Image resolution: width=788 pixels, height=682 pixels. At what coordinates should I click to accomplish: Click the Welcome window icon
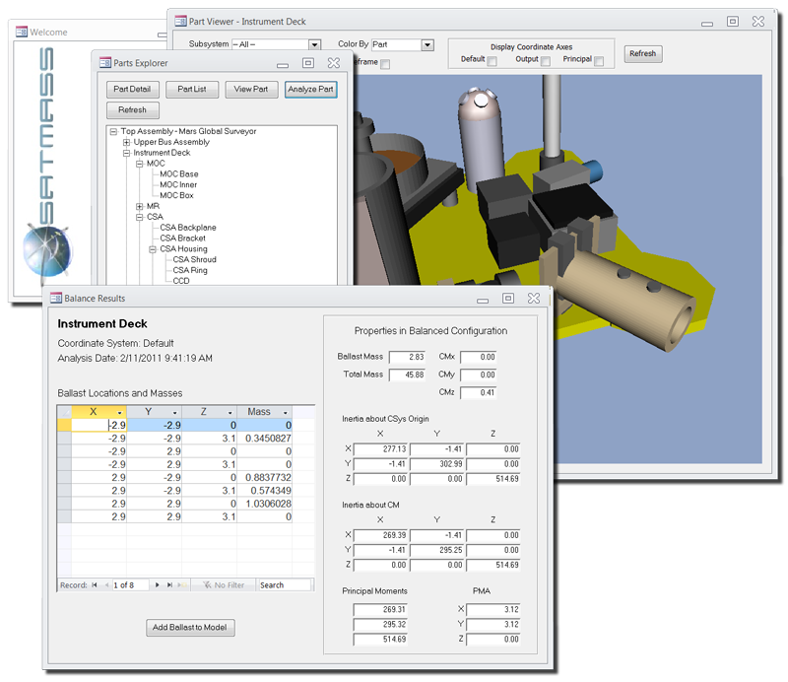22,33
